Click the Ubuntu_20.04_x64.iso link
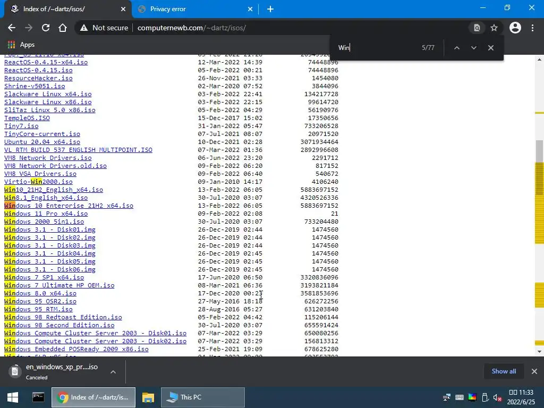544x408 pixels. click(x=42, y=142)
